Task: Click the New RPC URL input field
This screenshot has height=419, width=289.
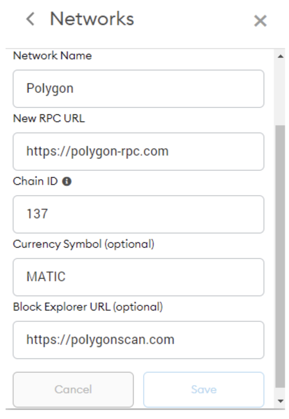Action: pos(138,151)
